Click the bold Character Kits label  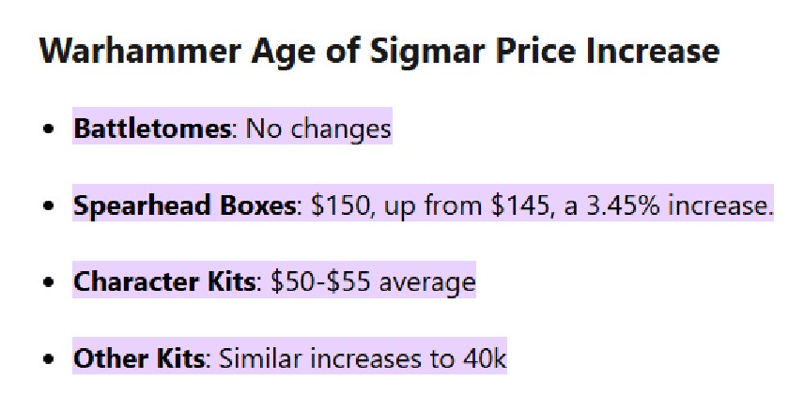tap(164, 281)
